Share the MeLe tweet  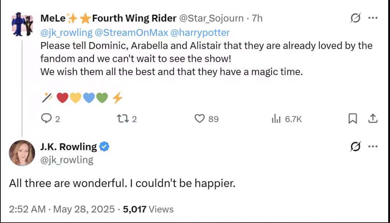point(372,119)
